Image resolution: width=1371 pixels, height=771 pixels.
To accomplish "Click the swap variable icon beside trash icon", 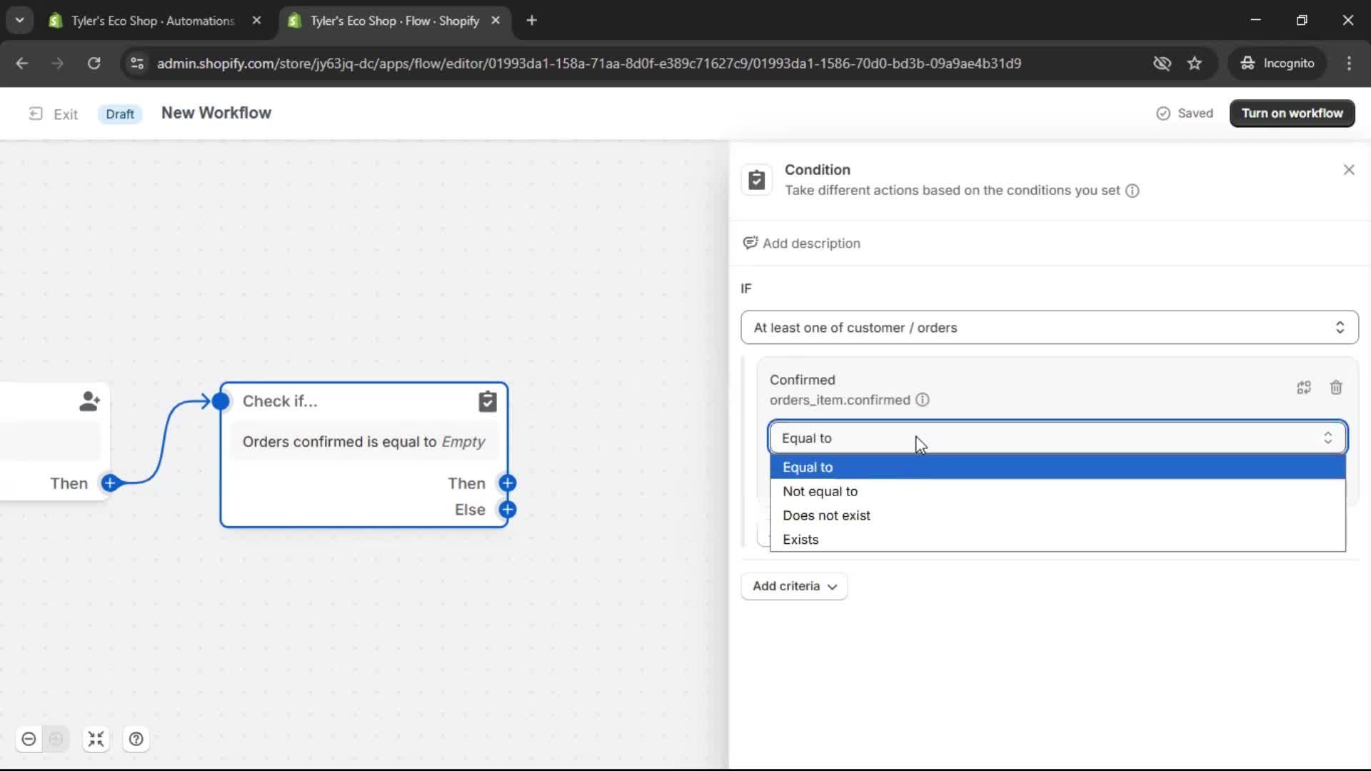I will click(x=1303, y=388).
